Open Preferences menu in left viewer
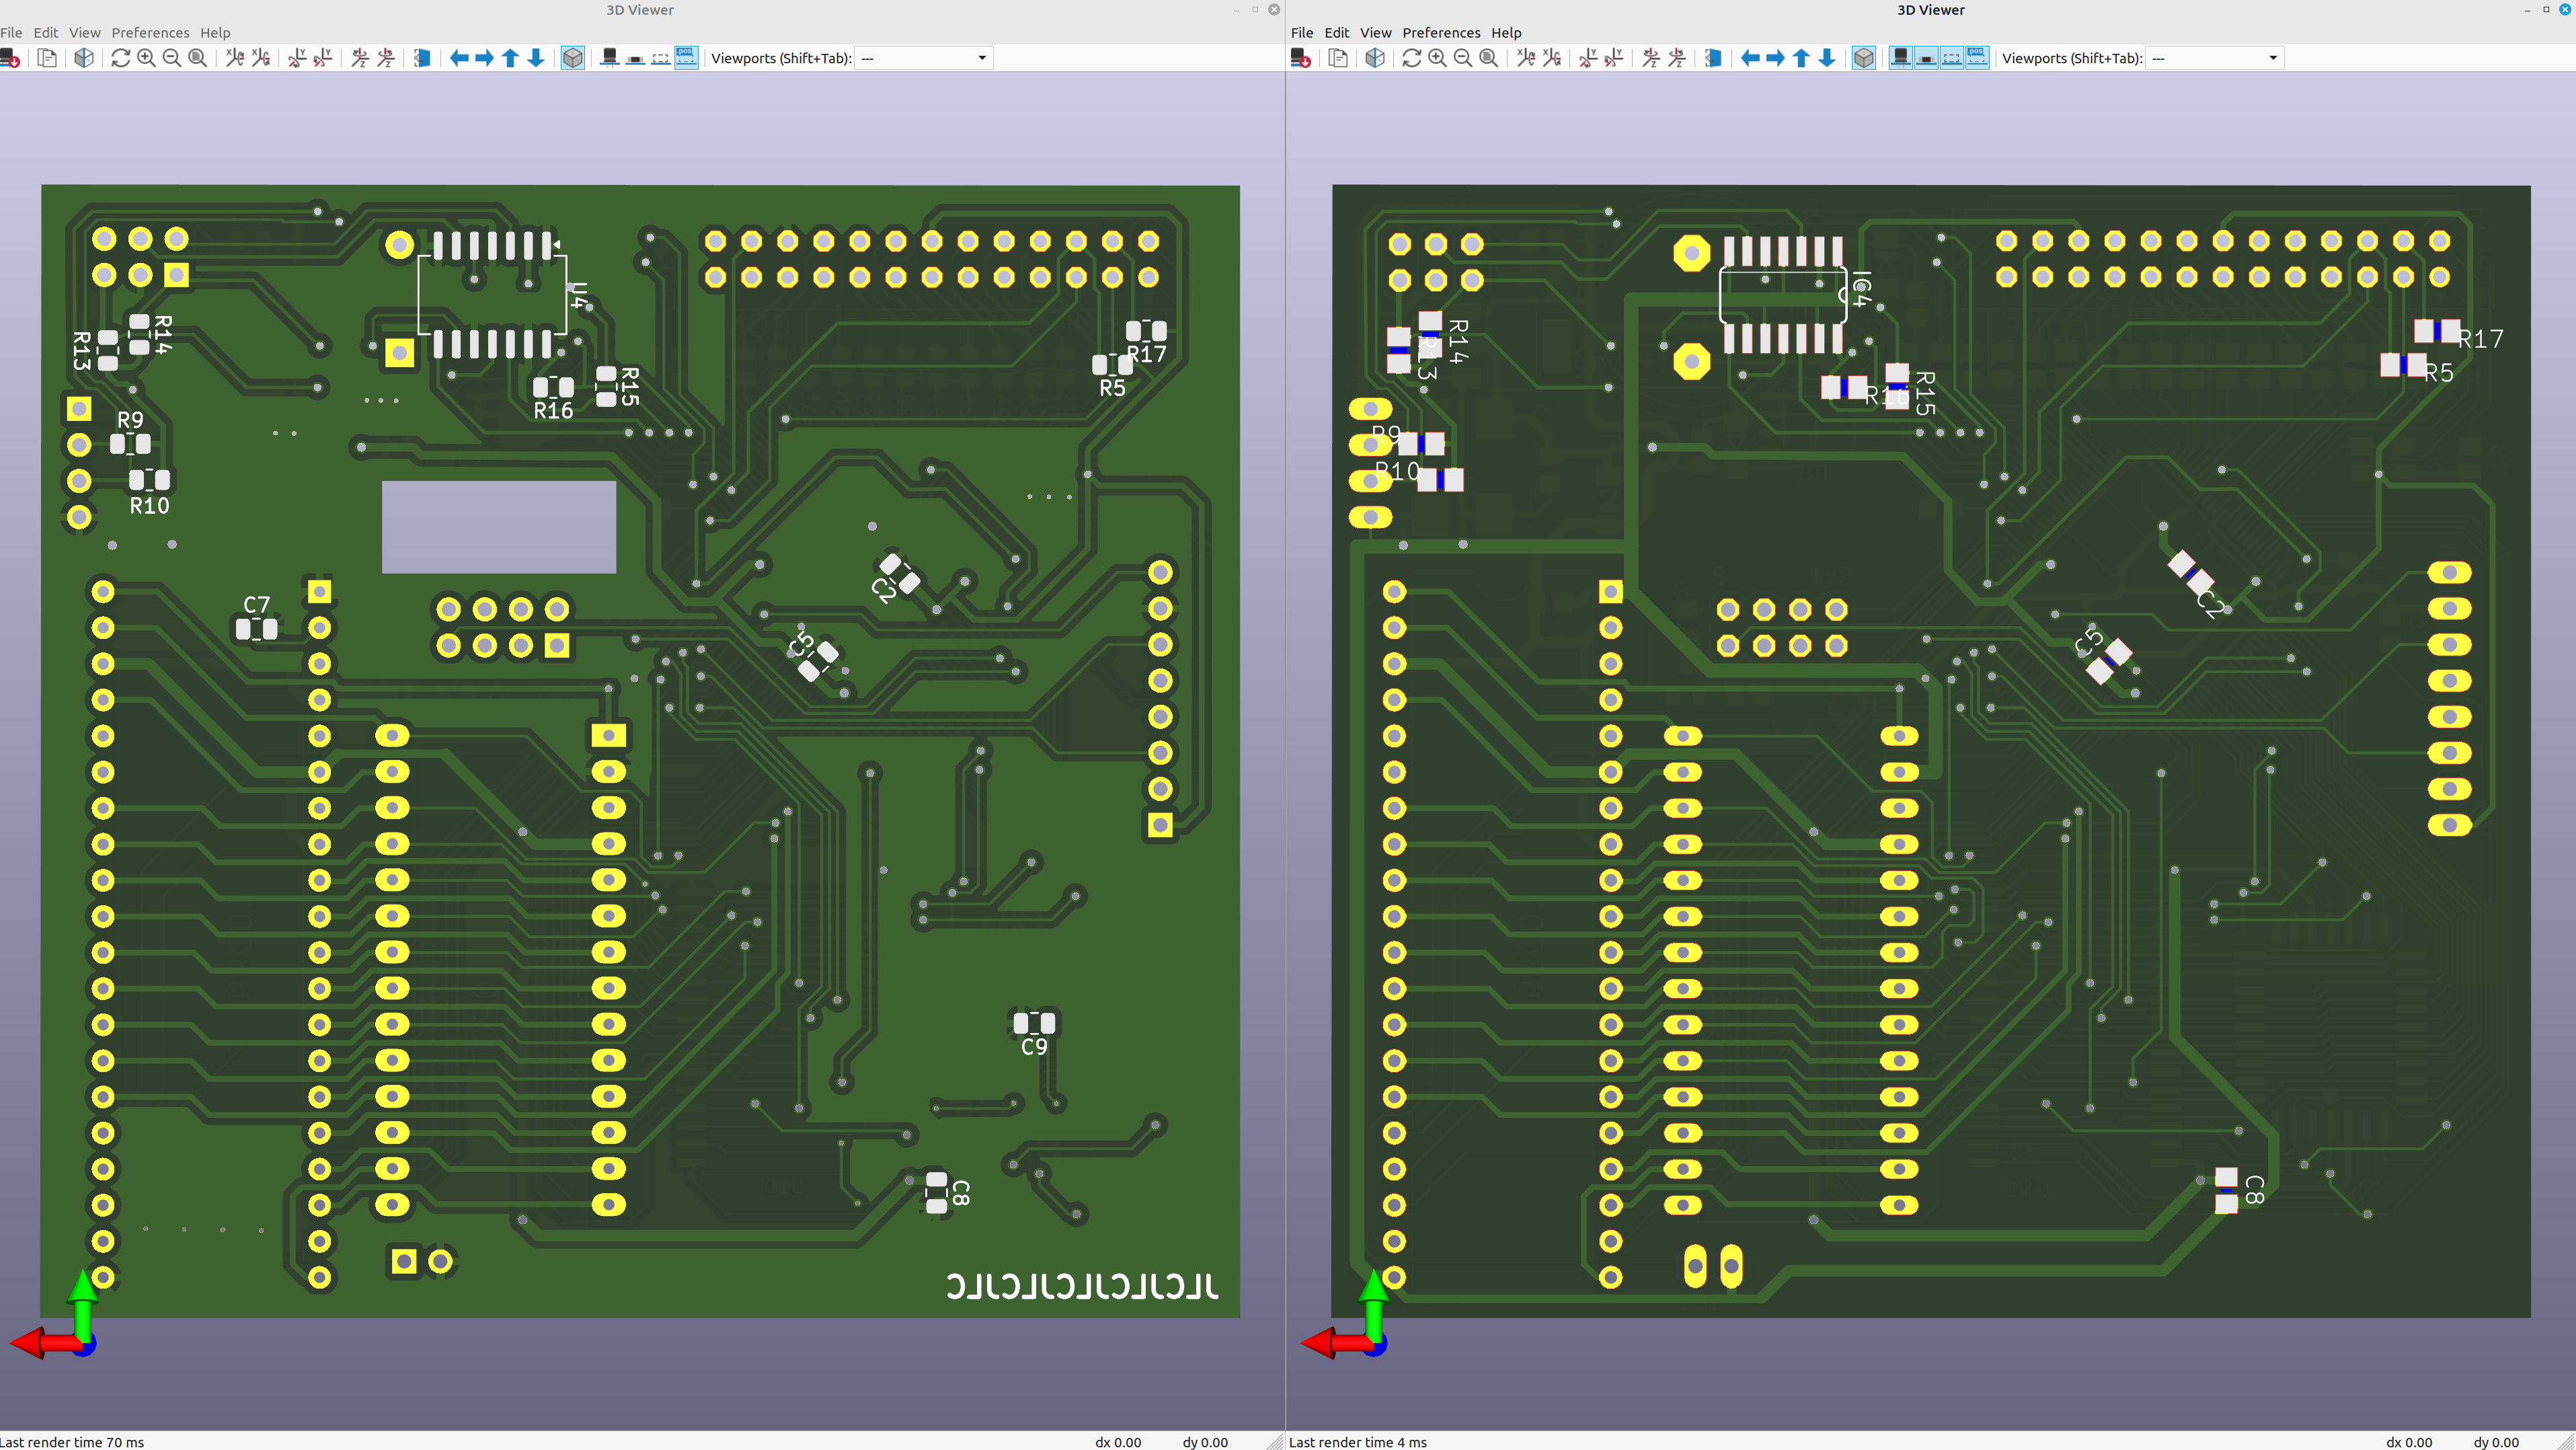 click(x=150, y=33)
